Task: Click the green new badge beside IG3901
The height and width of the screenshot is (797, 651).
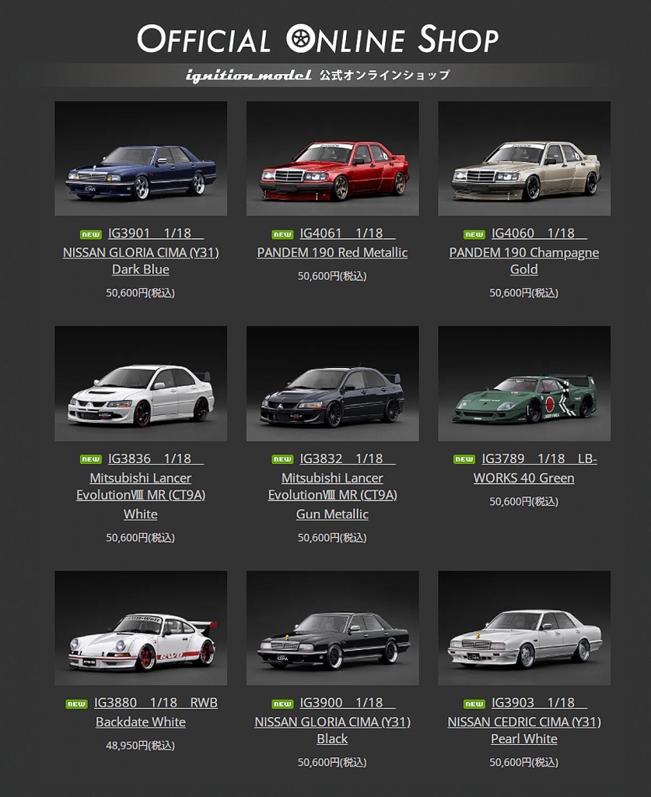Action: point(90,234)
